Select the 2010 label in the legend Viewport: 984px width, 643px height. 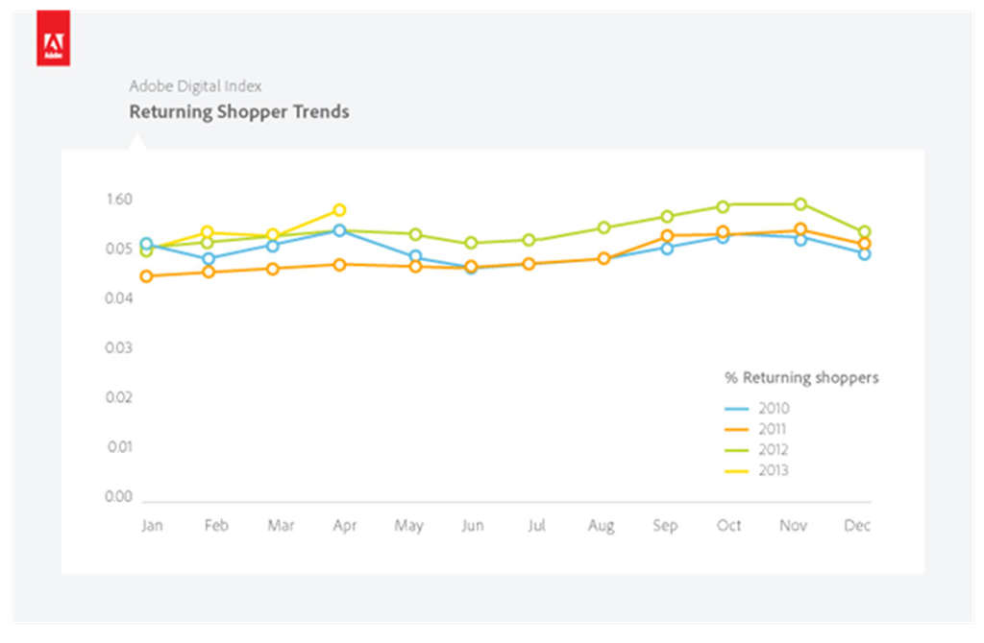(x=773, y=409)
